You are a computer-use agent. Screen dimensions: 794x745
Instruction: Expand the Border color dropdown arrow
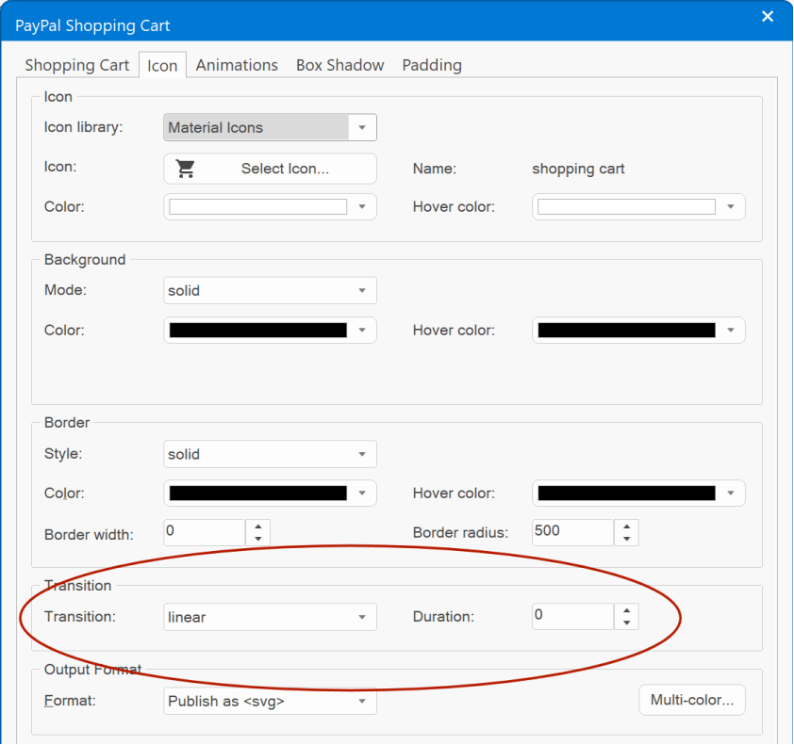click(x=362, y=494)
